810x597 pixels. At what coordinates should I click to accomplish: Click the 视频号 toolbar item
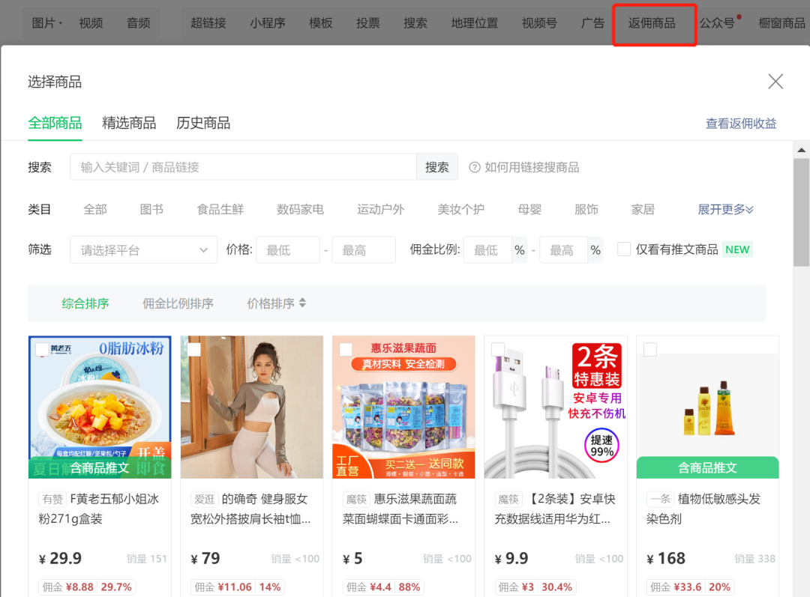[538, 22]
